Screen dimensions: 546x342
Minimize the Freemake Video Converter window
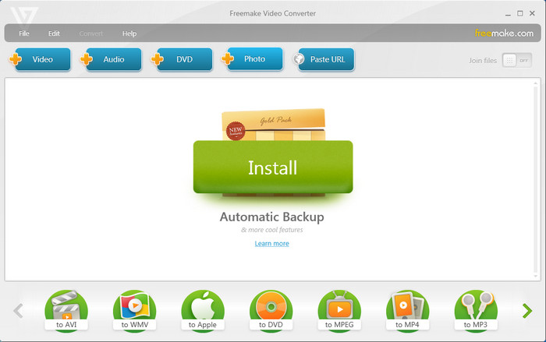click(508, 14)
